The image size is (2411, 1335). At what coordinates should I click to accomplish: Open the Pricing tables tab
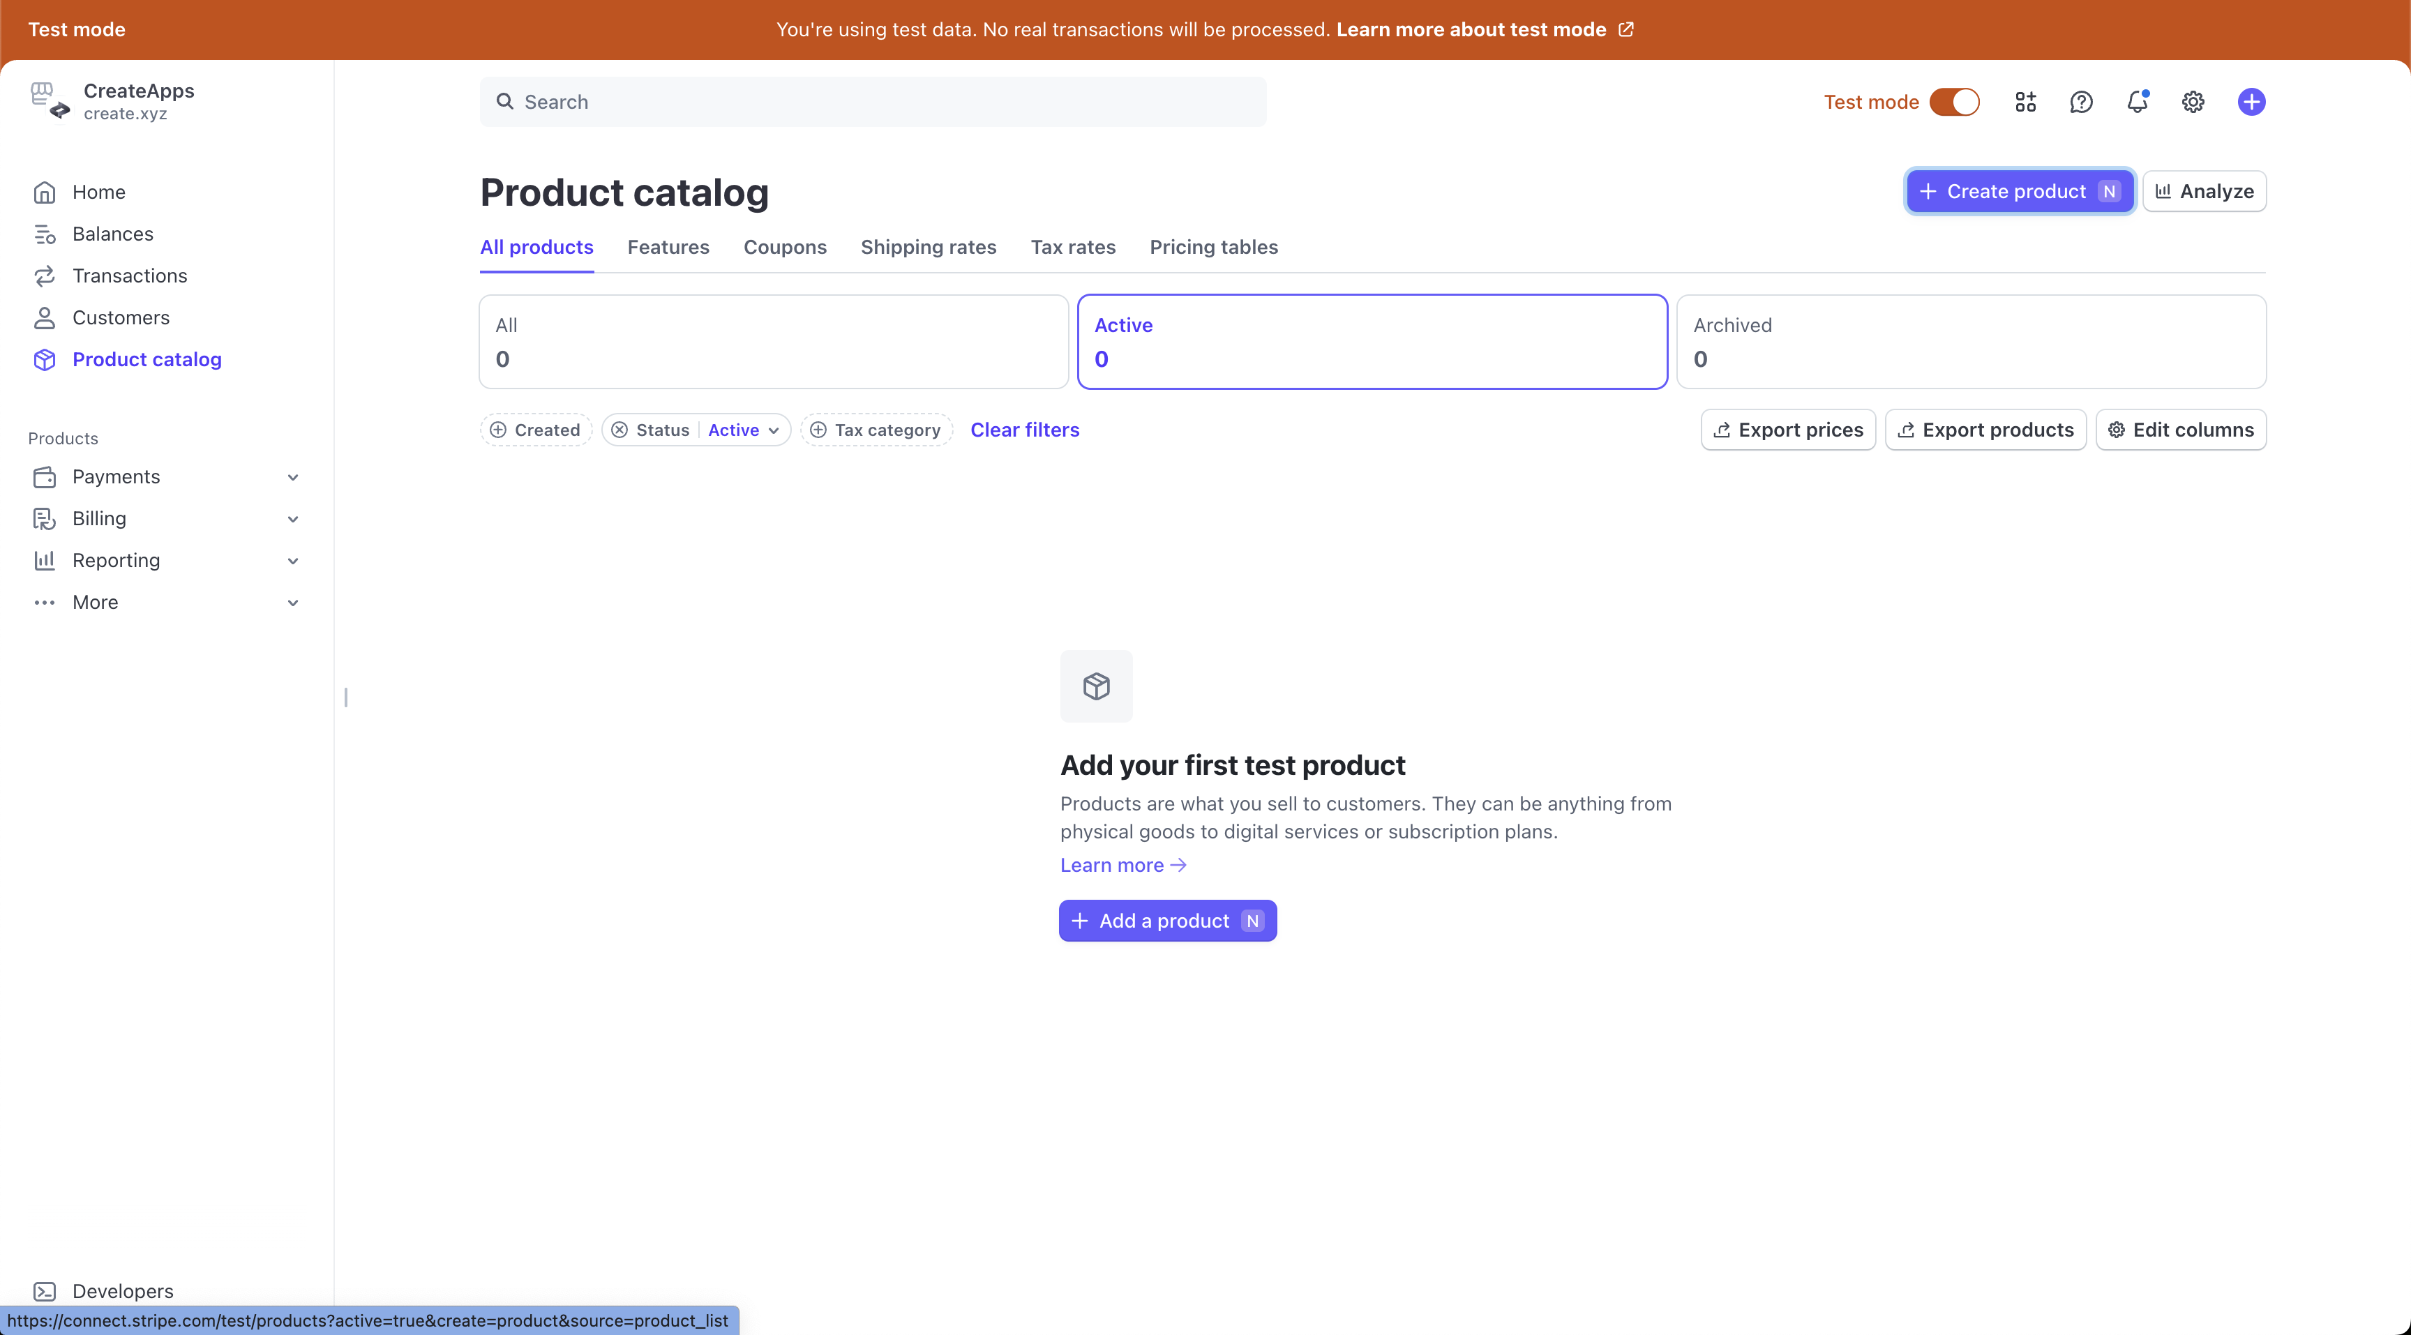pyautogui.click(x=1213, y=247)
